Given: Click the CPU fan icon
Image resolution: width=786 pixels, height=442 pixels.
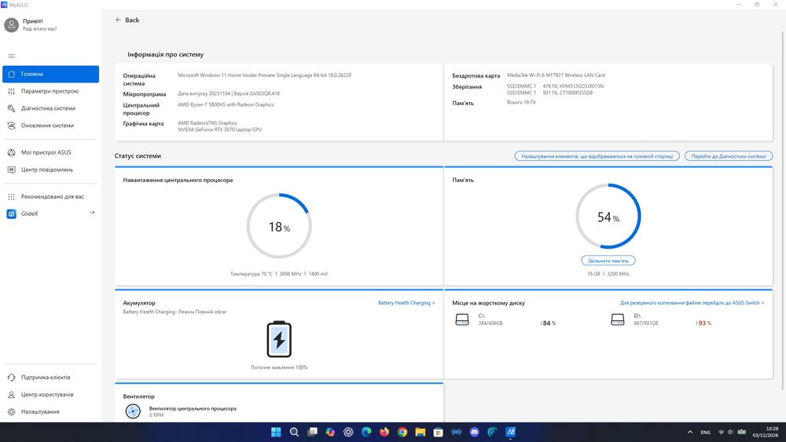Looking at the screenshot, I should tap(133, 411).
